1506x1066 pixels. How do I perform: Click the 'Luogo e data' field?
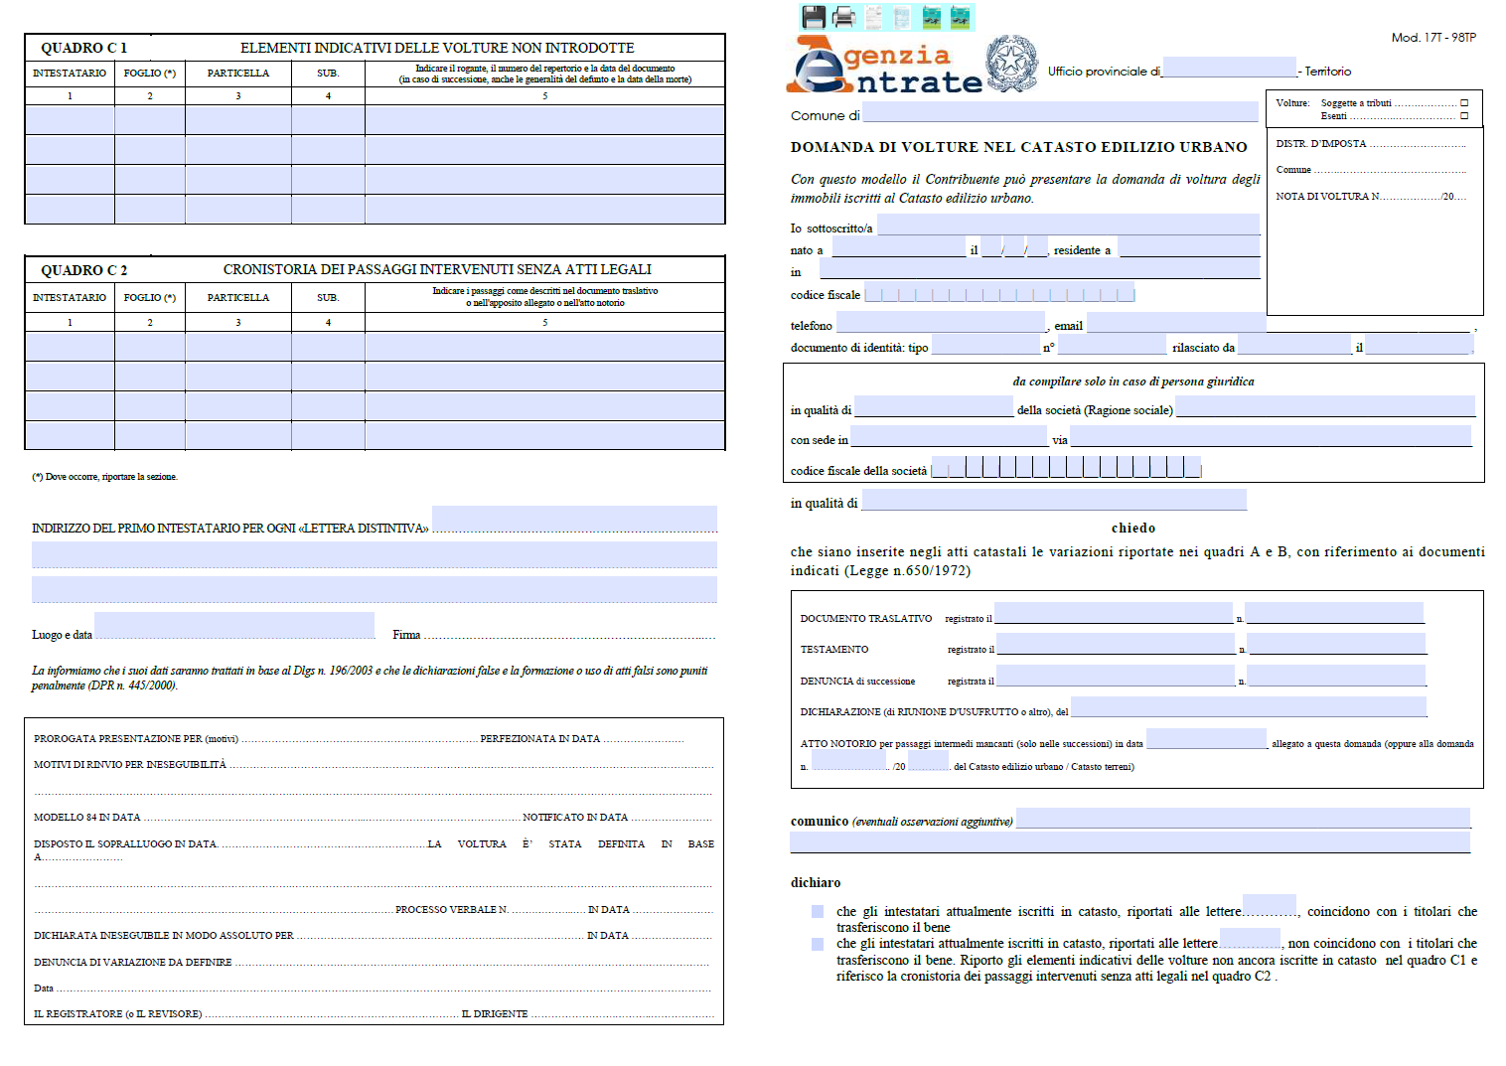(x=234, y=626)
